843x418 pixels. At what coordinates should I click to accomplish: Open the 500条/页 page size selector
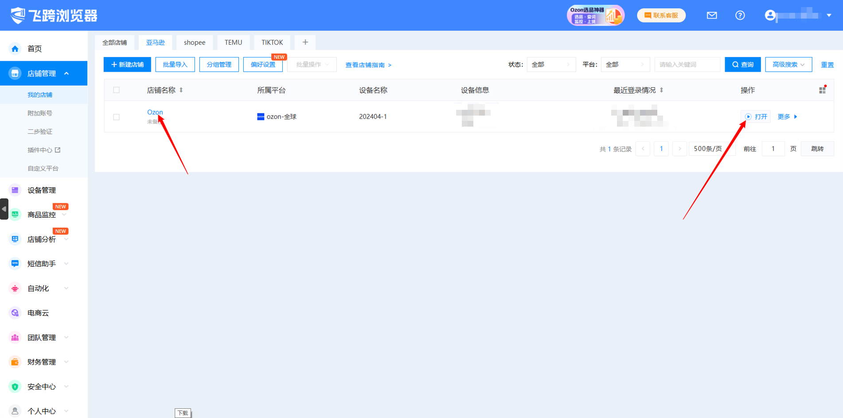tap(707, 149)
